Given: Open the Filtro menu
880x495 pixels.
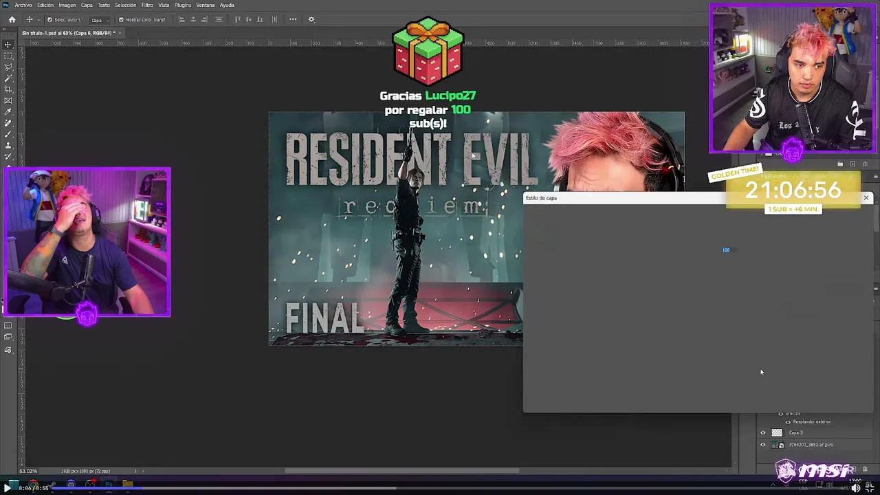Looking at the screenshot, I should coord(147,5).
